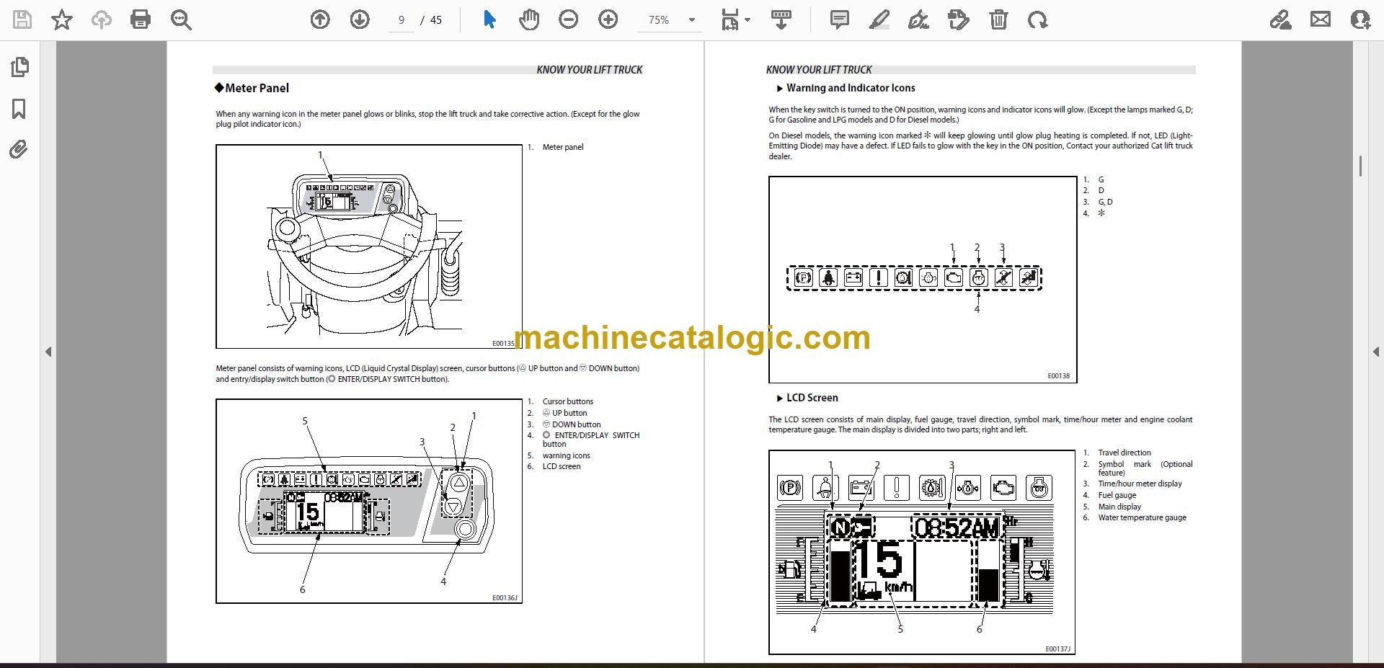Add a sticky note comment
This screenshot has height=668, width=1384.
839,19
